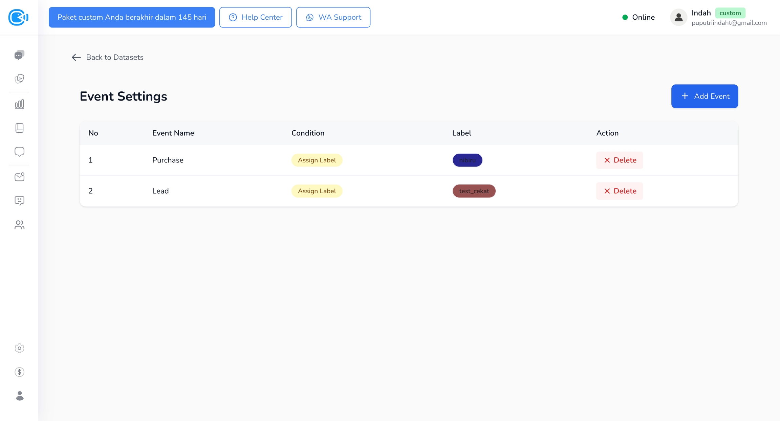The image size is (780, 421).
Task: Delete the Purchase event
Action: pos(619,160)
